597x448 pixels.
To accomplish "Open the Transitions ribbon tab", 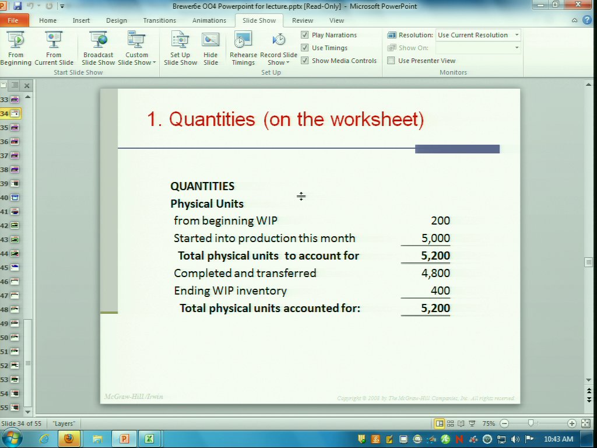I will click(x=159, y=20).
